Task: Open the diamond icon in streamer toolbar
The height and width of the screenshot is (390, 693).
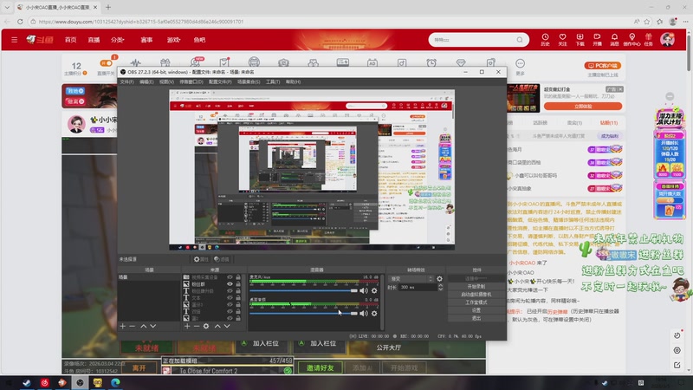Action: point(461,62)
